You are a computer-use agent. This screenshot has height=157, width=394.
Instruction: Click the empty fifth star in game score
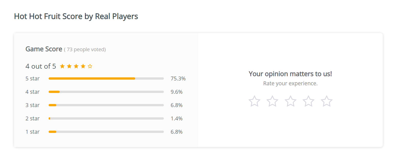pos(90,67)
